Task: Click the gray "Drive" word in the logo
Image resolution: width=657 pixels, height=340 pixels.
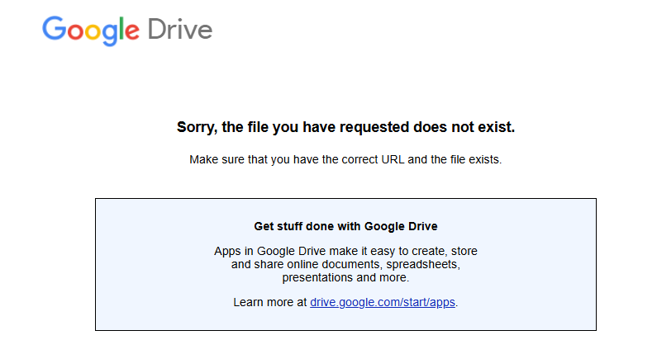Action: pos(179,30)
